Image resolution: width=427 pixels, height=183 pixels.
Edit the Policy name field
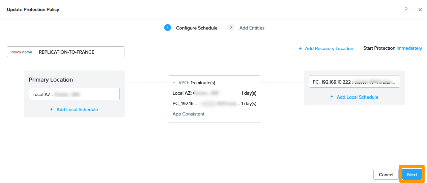pyautogui.click(x=80, y=52)
